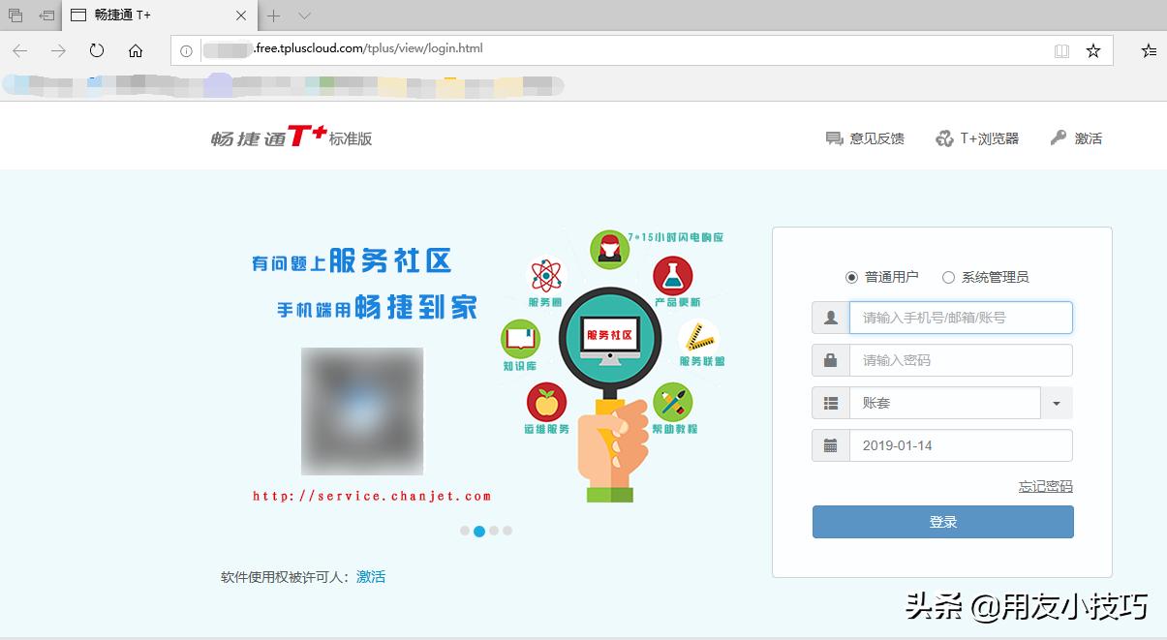
Task: Click the 忘记密码 link
Action: pos(1045,485)
